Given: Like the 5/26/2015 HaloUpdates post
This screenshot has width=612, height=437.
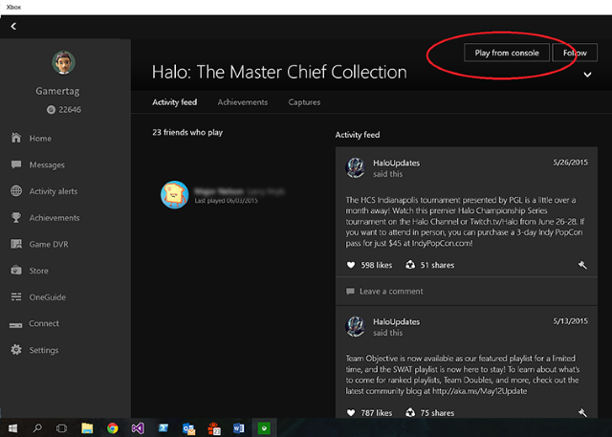Looking at the screenshot, I should click(x=351, y=265).
